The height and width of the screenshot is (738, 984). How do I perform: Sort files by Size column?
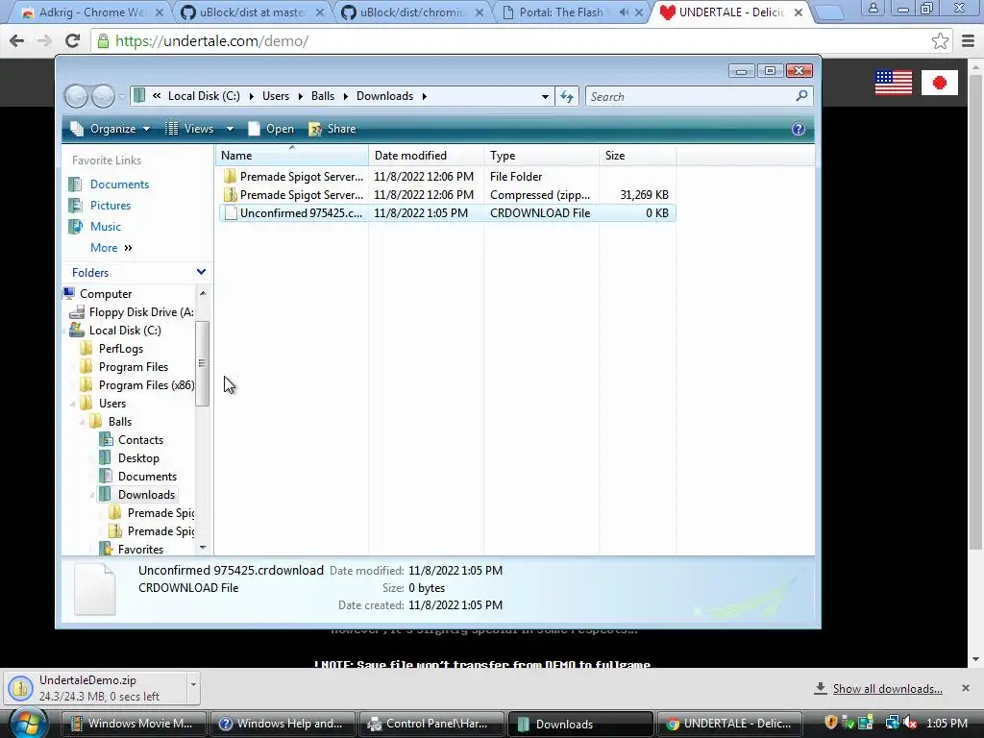[x=638, y=155]
